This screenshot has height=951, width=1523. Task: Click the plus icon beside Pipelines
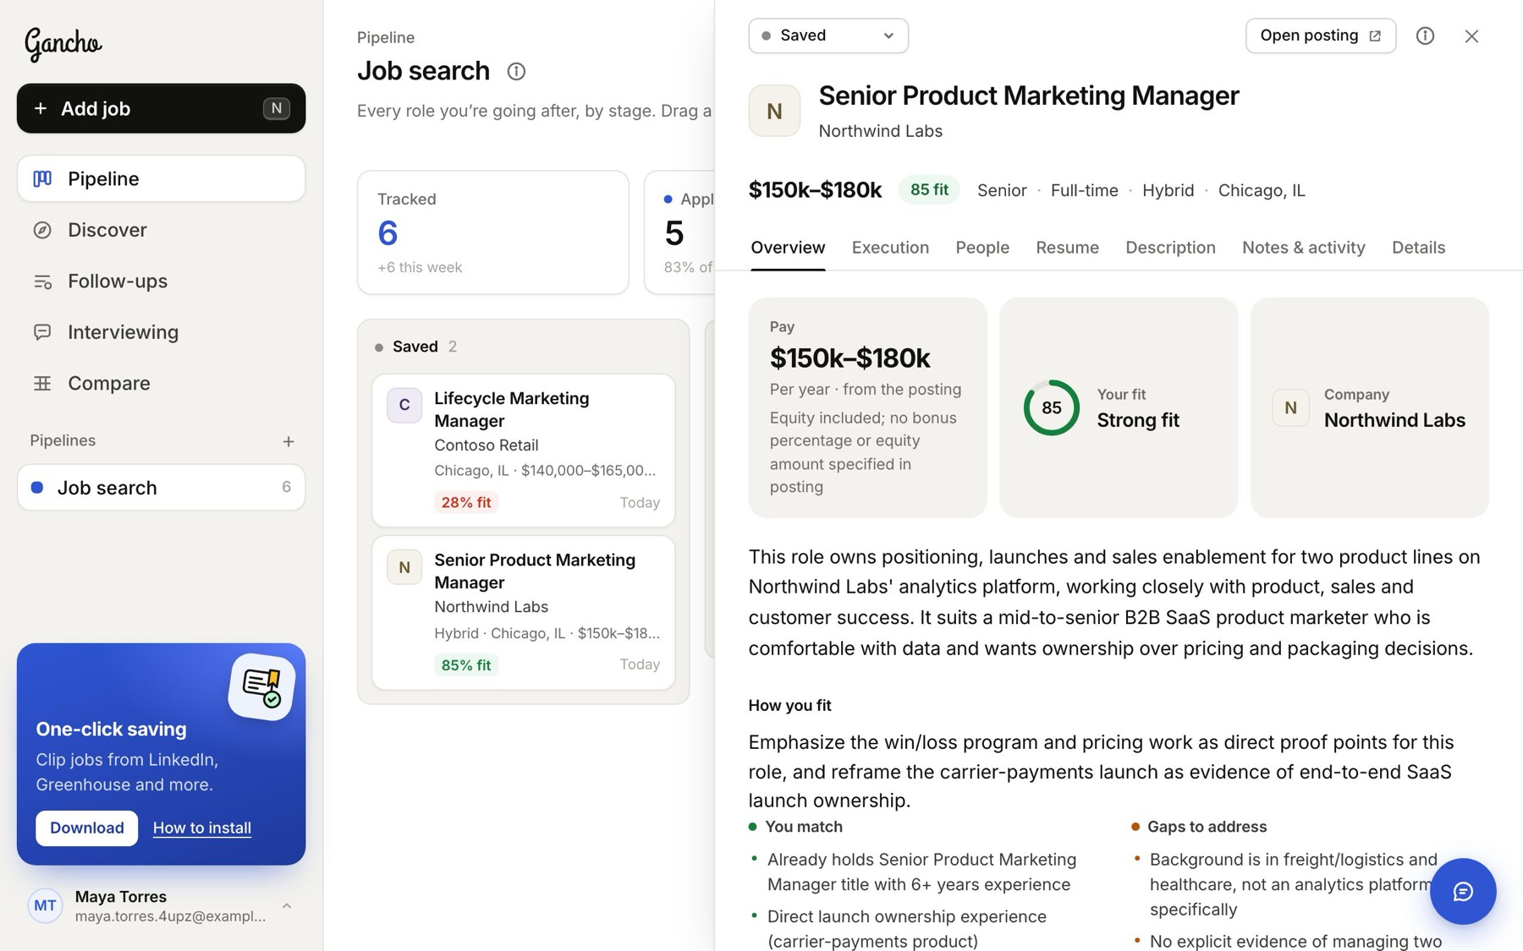289,441
